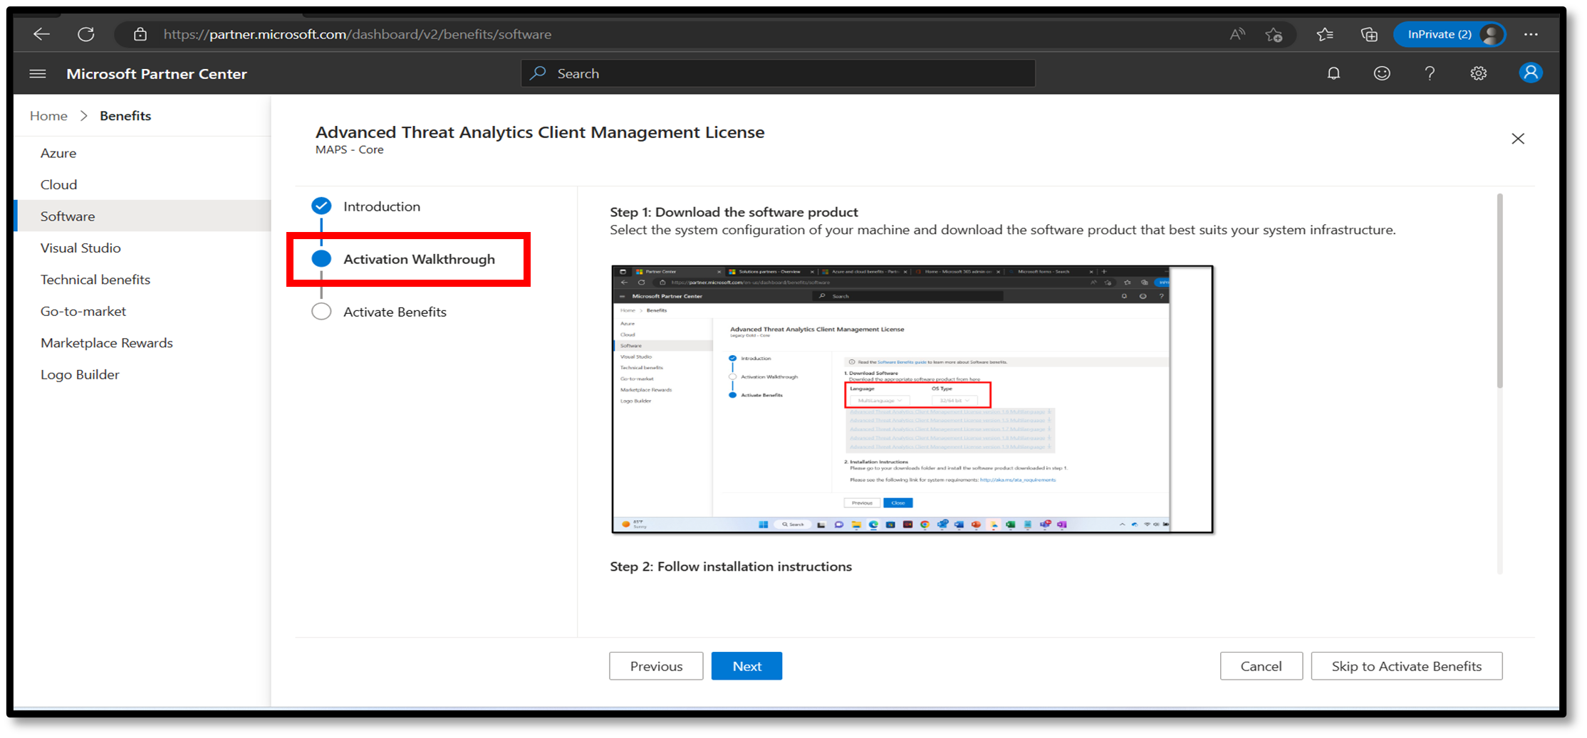This screenshot has width=1587, height=738.
Task: Click the 'Step 1: Download the software product' heading
Action: (734, 212)
